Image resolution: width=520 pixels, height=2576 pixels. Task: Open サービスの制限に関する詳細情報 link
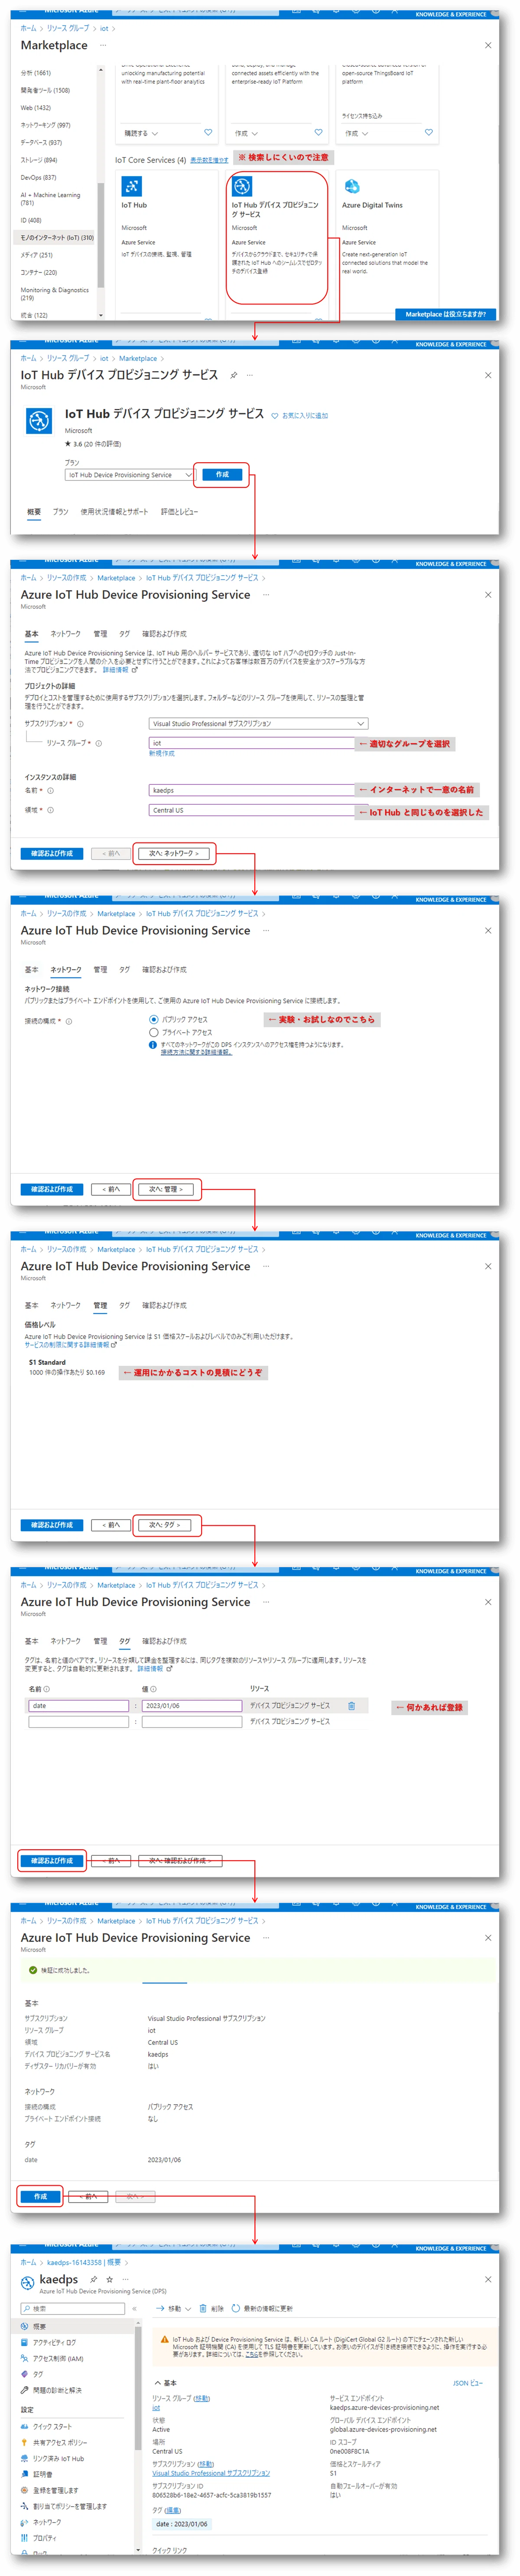(x=70, y=1345)
